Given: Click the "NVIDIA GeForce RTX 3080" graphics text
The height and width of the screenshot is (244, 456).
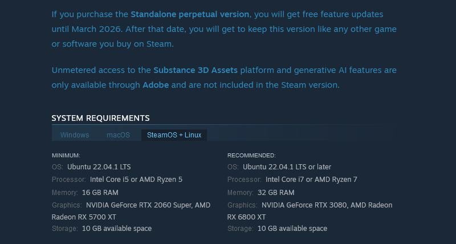Looking at the screenshot, I should [x=309, y=205].
